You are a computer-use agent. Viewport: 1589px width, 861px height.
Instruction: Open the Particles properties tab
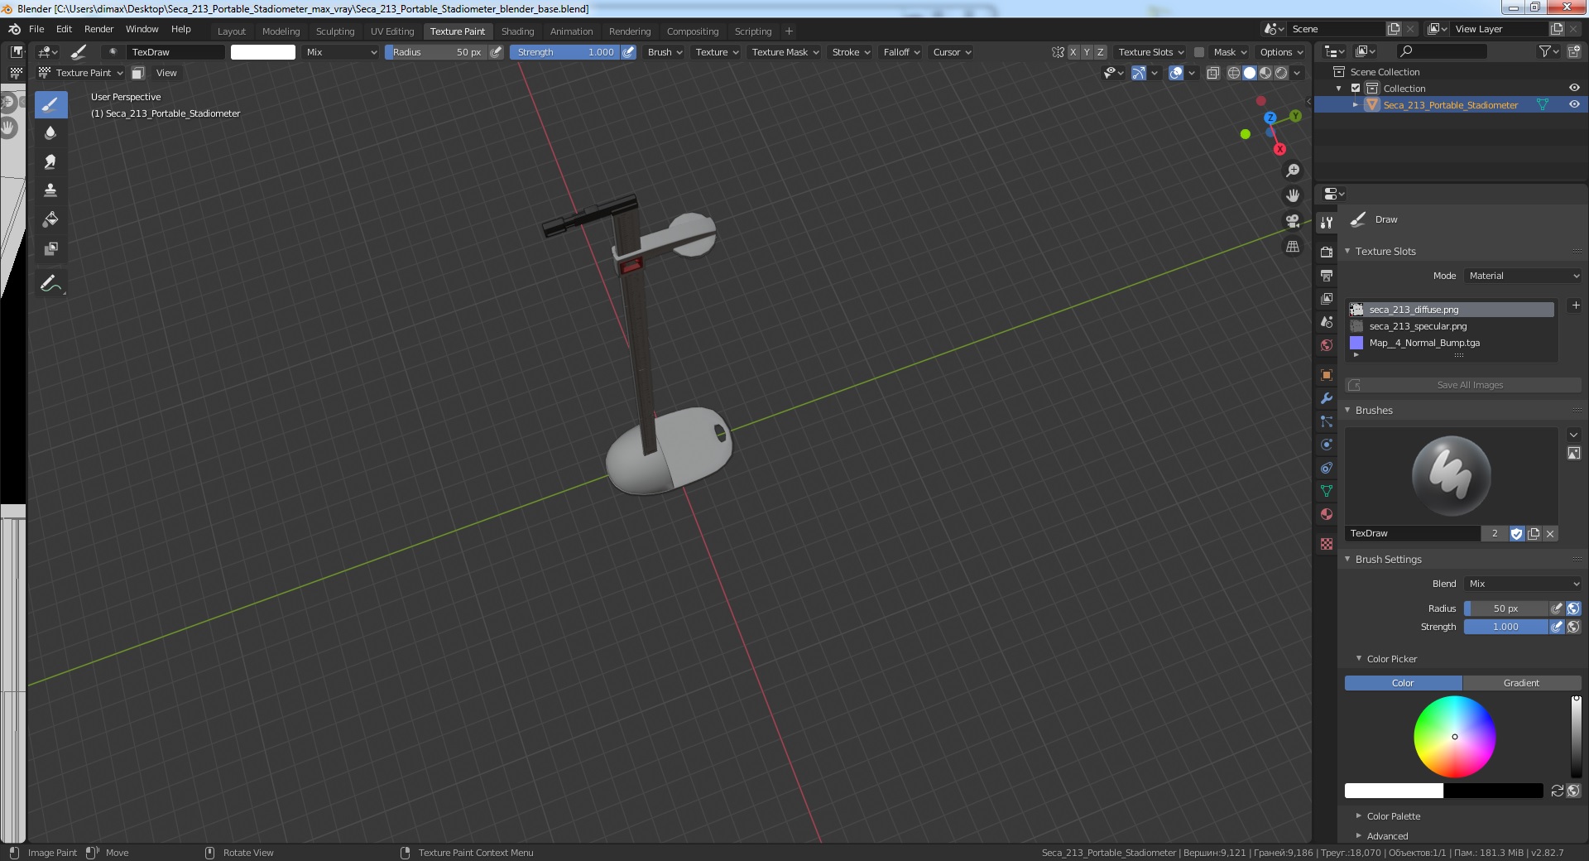pyautogui.click(x=1327, y=421)
